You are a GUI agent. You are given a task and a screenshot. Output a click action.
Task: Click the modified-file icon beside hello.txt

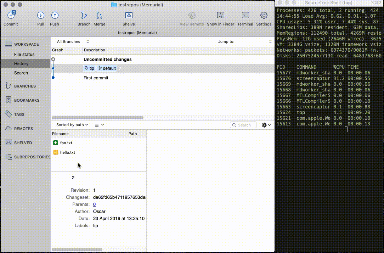pos(56,152)
